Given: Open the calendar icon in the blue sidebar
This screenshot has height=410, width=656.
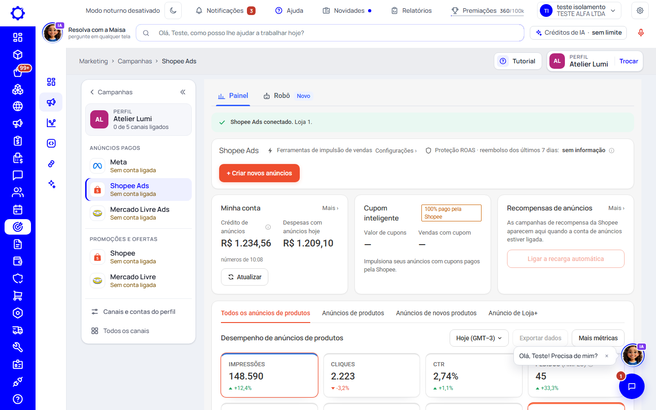Looking at the screenshot, I should [x=18, y=210].
